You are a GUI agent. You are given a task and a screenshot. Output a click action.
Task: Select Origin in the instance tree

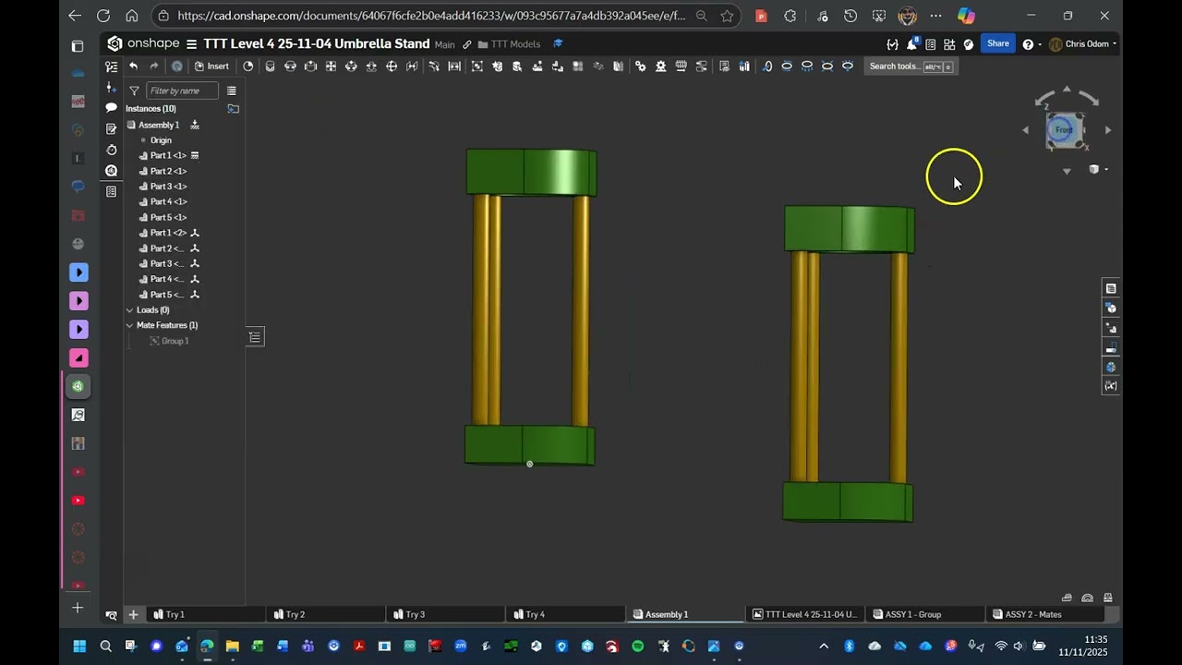(161, 140)
